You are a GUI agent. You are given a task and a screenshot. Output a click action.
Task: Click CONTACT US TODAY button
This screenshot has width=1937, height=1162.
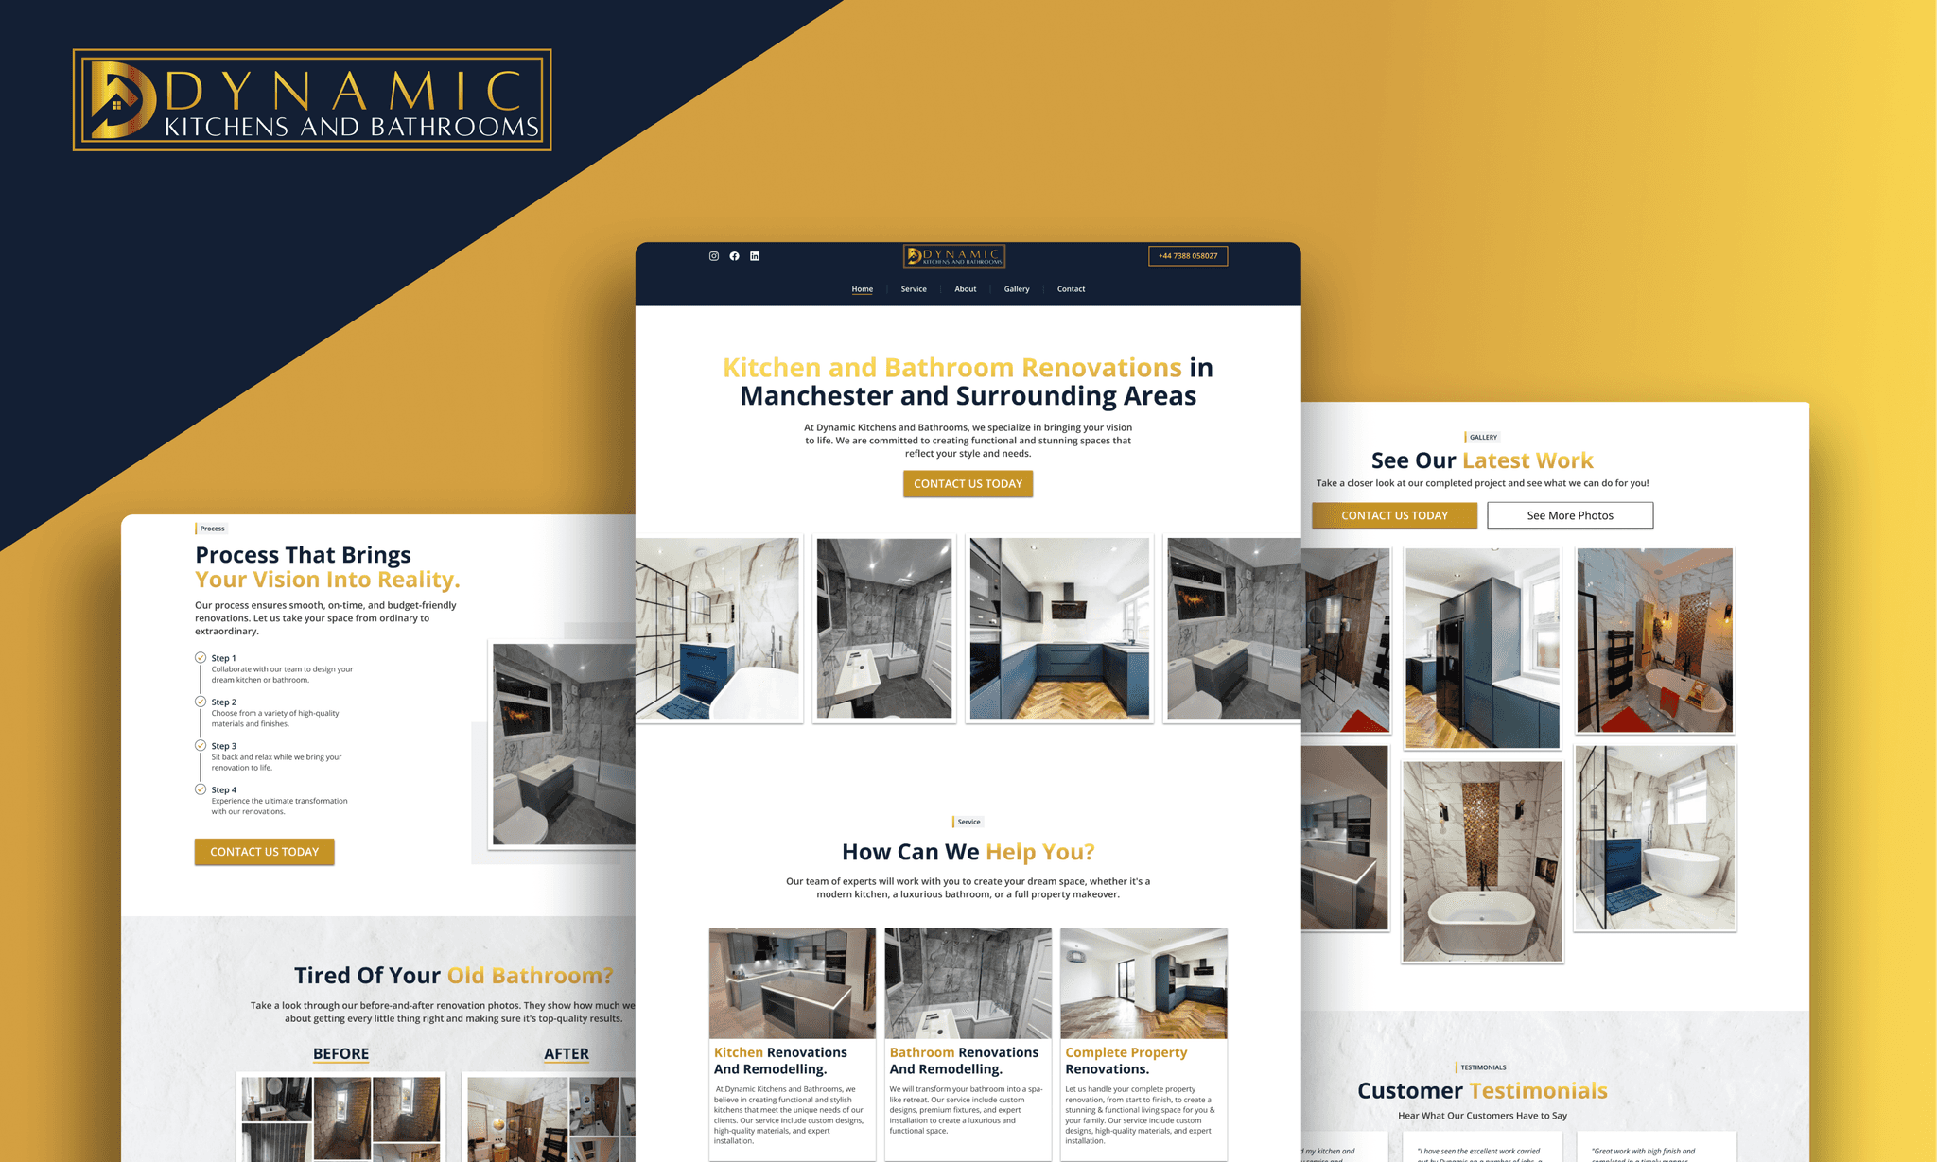968,483
